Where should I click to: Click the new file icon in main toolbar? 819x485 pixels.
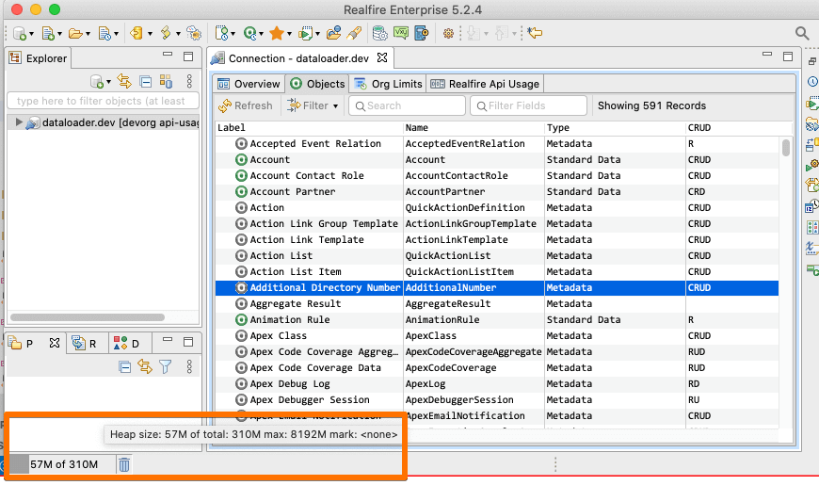[x=47, y=34]
